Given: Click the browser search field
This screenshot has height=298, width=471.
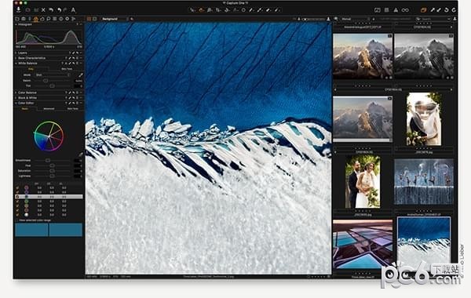Looking at the screenshot, I should pyautogui.click(x=433, y=19).
